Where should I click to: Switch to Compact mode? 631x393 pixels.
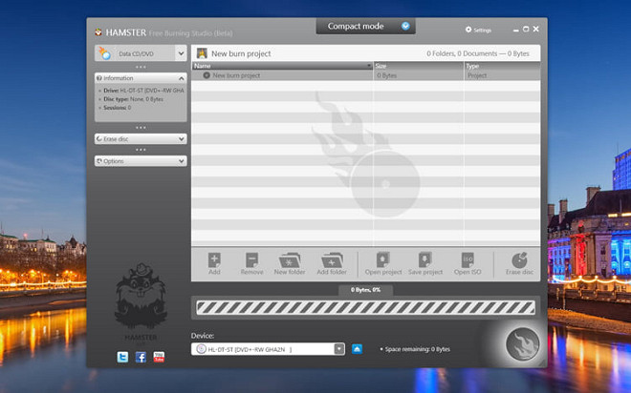pyautogui.click(x=365, y=26)
